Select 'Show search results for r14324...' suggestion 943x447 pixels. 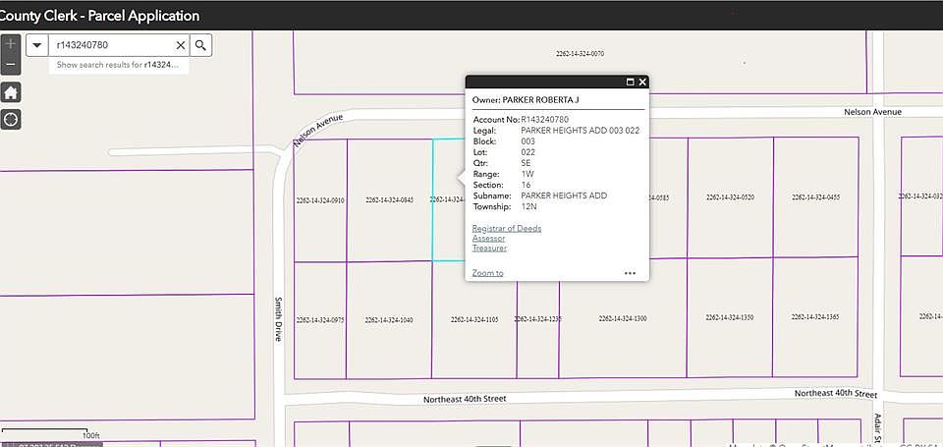[119, 65]
